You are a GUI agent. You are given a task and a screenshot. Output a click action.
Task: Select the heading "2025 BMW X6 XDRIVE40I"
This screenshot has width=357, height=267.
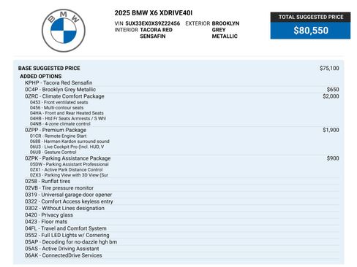[x=154, y=13]
